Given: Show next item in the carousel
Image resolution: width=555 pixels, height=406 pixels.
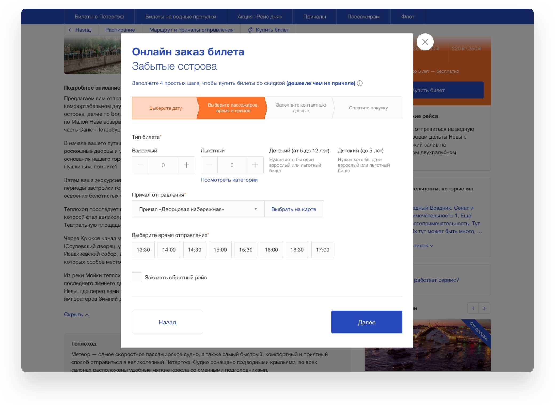Looking at the screenshot, I should (x=485, y=308).
